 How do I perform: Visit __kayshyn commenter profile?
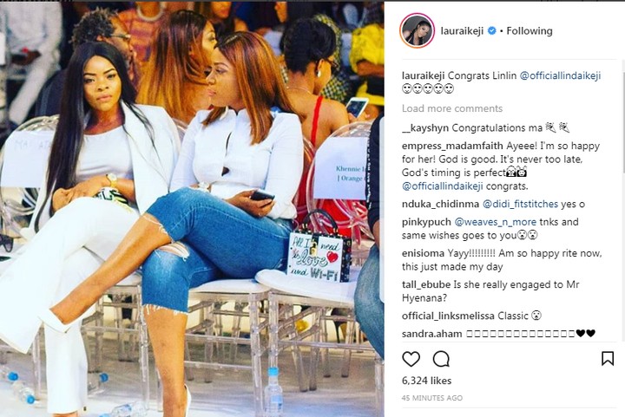(x=425, y=127)
